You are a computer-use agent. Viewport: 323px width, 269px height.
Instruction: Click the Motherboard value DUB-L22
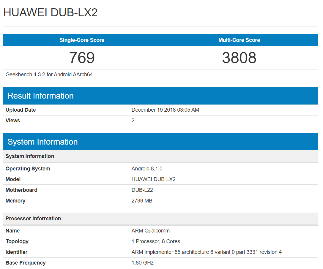(x=142, y=190)
